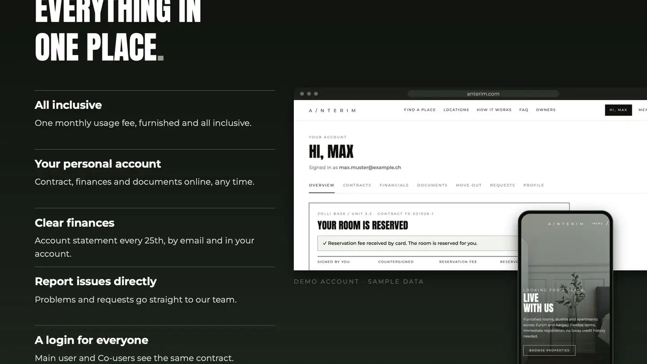Viewport: 647px width, 364px height.
Task: Switch to the Requests tab
Action: tap(502, 186)
